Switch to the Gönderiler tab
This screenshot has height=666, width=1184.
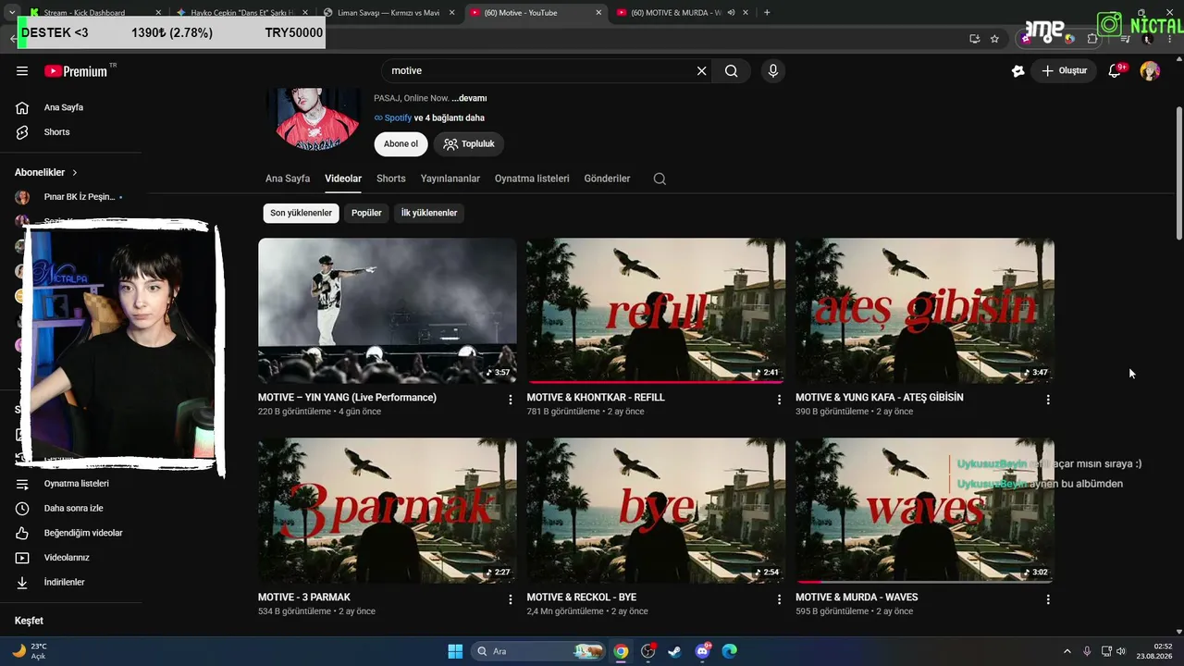coord(607,179)
